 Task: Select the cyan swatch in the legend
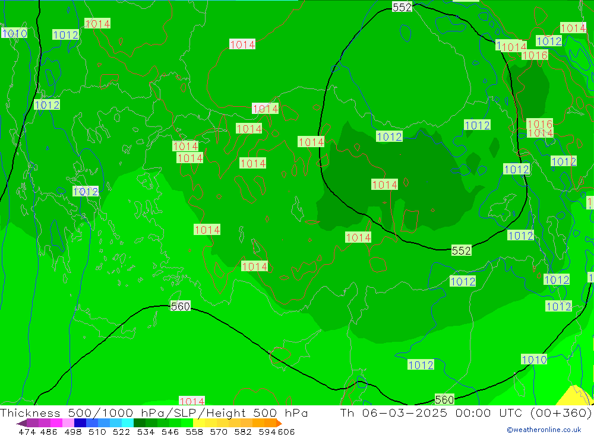(128, 423)
